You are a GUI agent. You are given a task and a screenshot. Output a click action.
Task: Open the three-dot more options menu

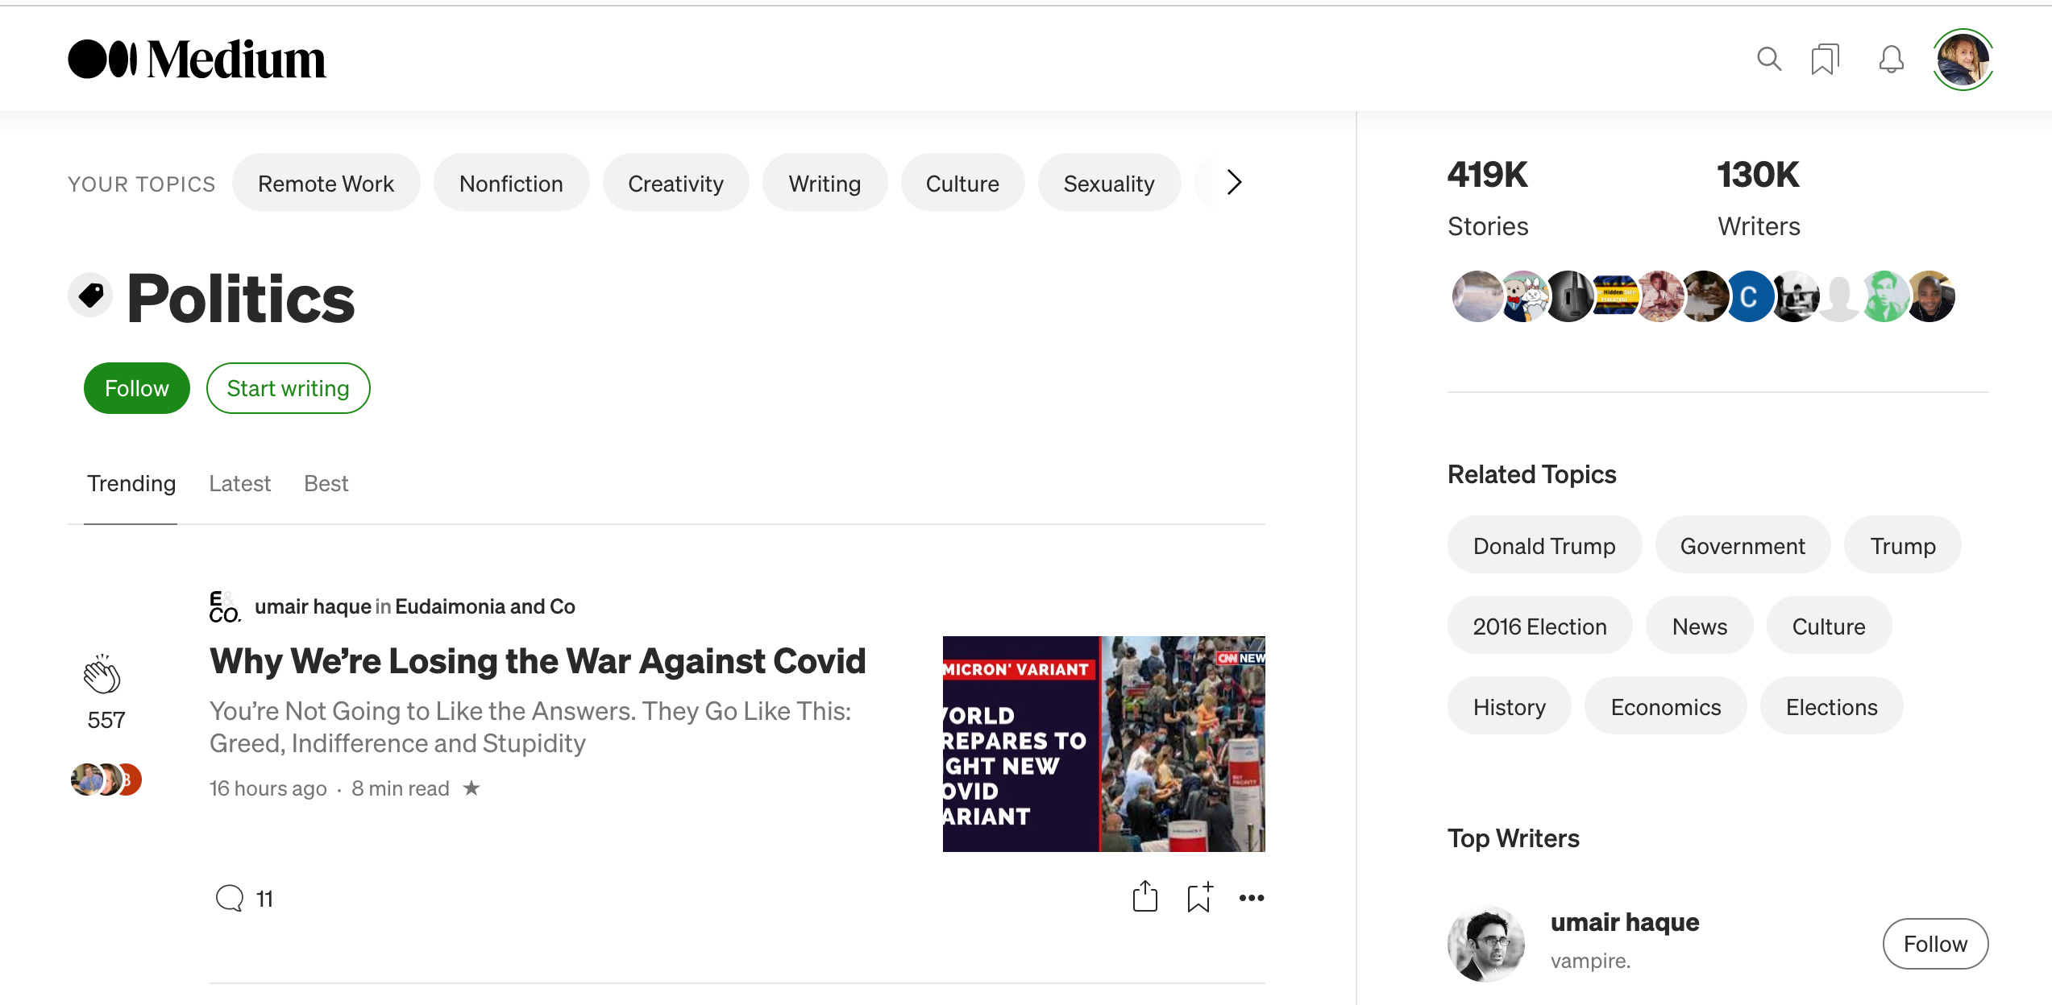click(x=1252, y=898)
